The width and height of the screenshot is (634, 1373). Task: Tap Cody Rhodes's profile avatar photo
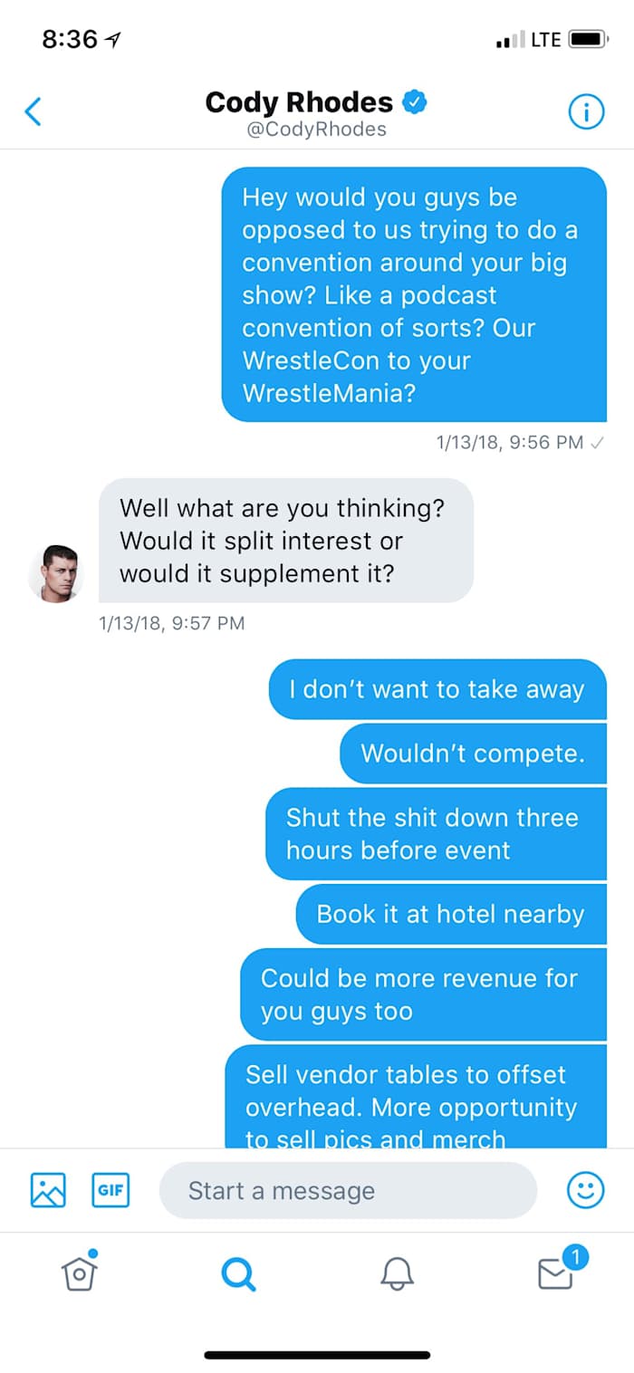[57, 572]
